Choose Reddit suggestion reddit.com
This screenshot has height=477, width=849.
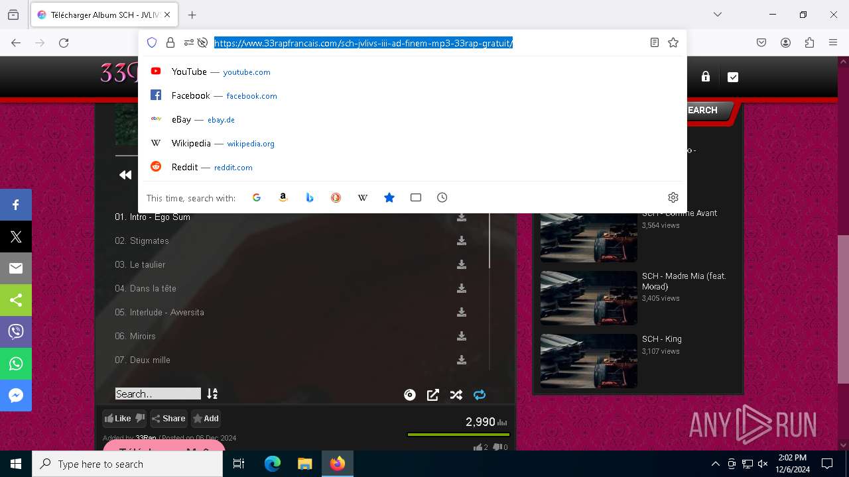(412, 167)
